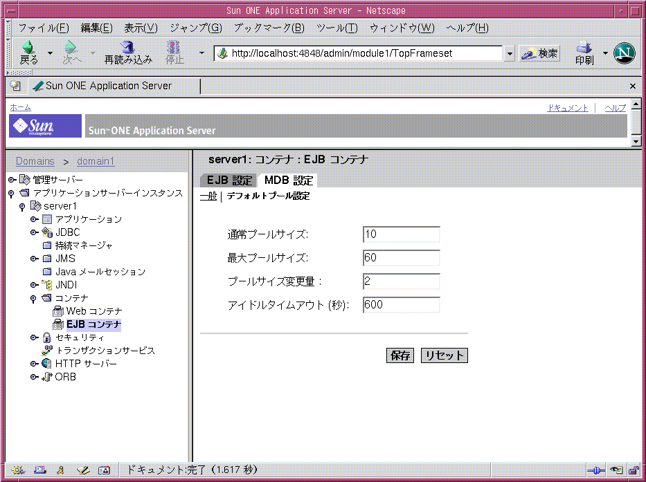Open Mail icon in status bar
646x482 pixels.
click(40, 470)
